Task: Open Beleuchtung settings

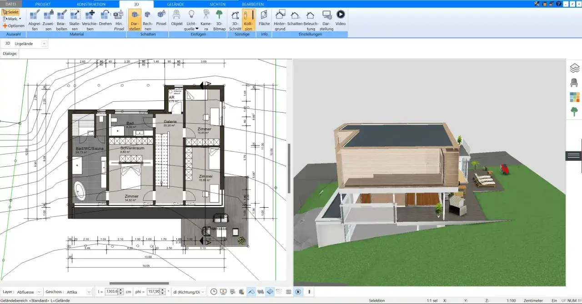Action: tap(311, 20)
